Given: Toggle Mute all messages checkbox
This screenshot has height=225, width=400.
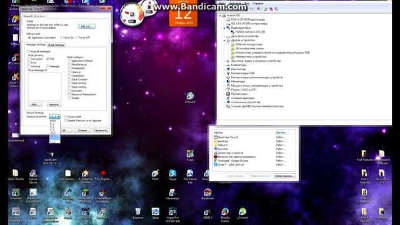Looking at the screenshot, I should point(29,51).
